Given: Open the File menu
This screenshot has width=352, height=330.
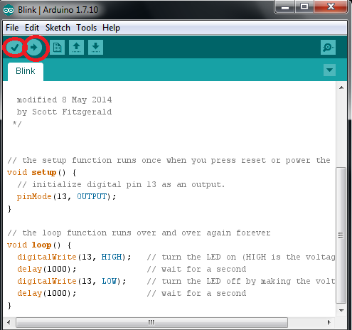Looking at the screenshot, I should (12, 28).
